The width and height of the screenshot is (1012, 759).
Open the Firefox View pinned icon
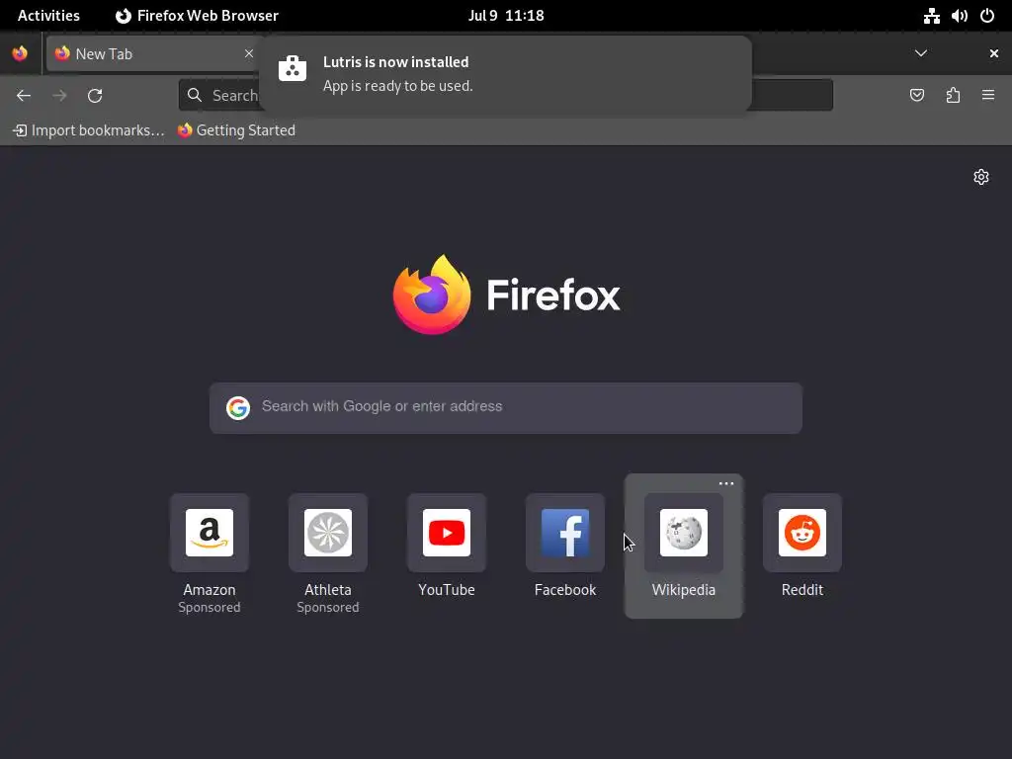tap(20, 53)
